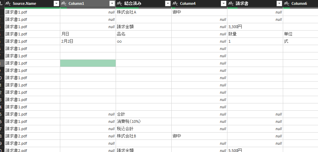Open the Column4 filter dropdown arrow

click(223, 3)
